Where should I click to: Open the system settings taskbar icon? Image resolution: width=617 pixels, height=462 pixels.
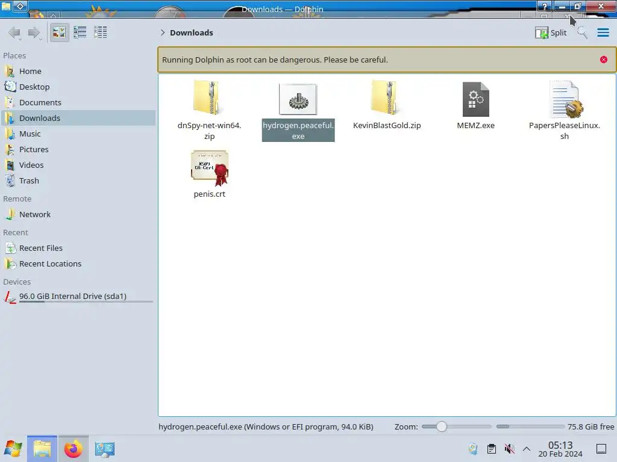(105, 449)
